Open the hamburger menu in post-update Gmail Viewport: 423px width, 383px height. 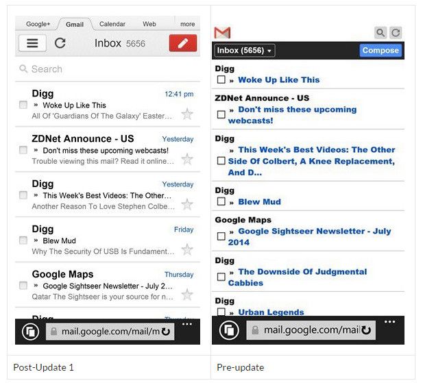(32, 43)
